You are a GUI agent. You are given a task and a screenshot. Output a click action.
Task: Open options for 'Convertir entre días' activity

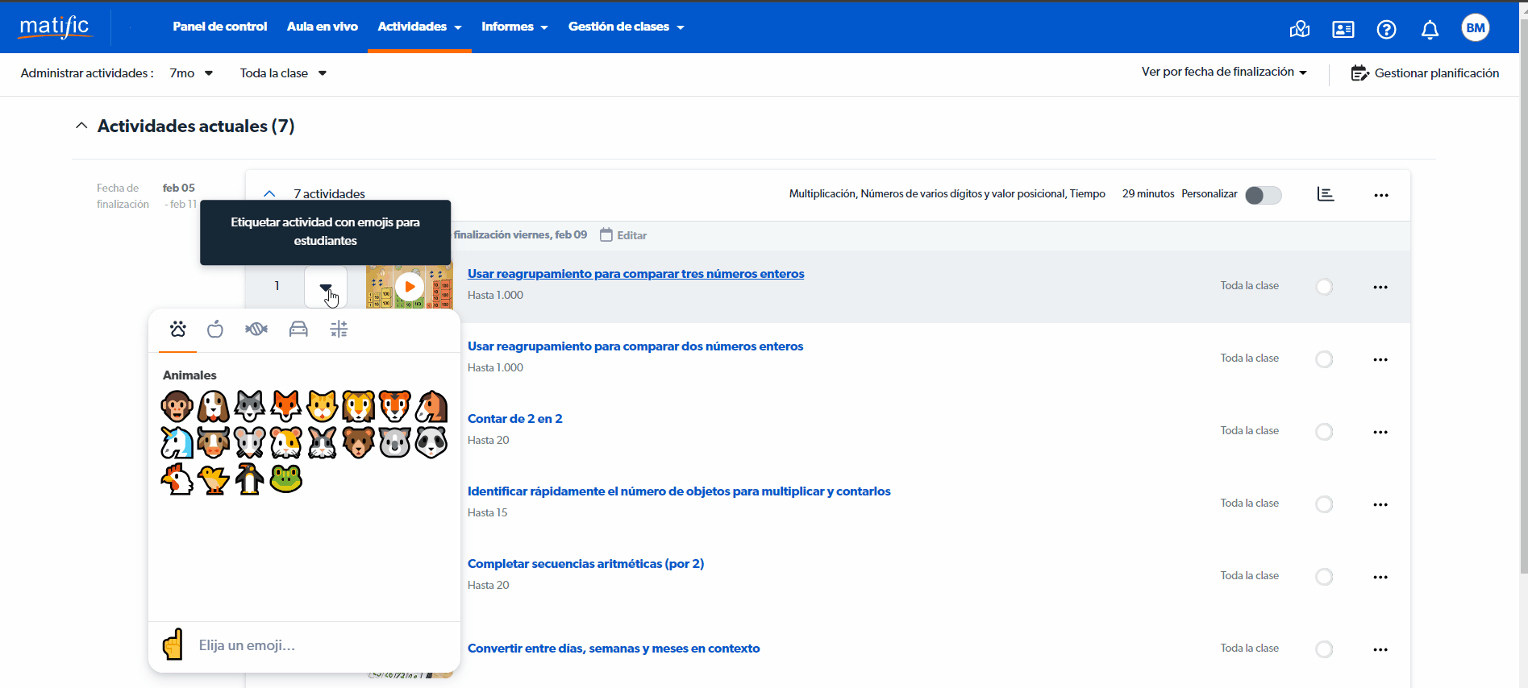pos(1380,649)
